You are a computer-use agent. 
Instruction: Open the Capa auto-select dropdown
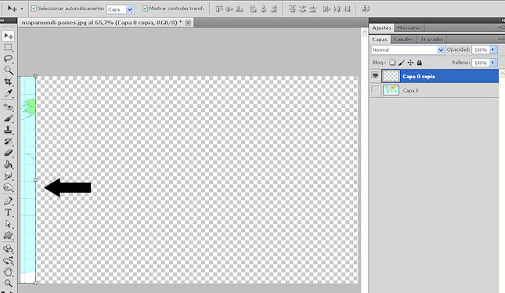129,9
